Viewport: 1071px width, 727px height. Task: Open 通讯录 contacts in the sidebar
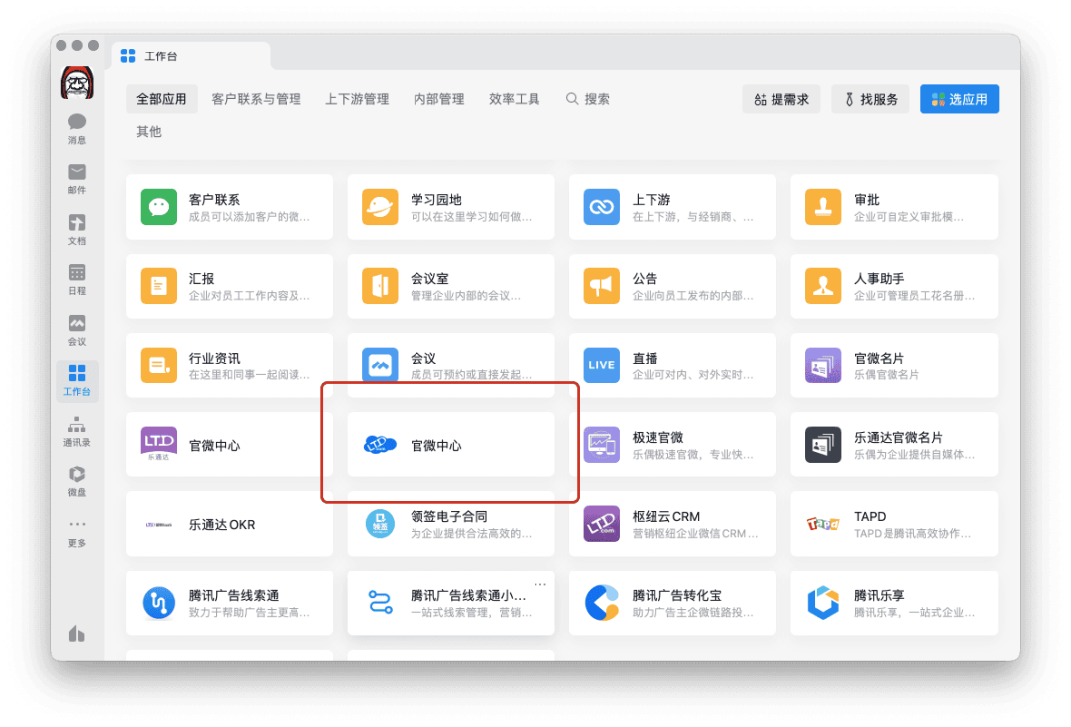(77, 431)
